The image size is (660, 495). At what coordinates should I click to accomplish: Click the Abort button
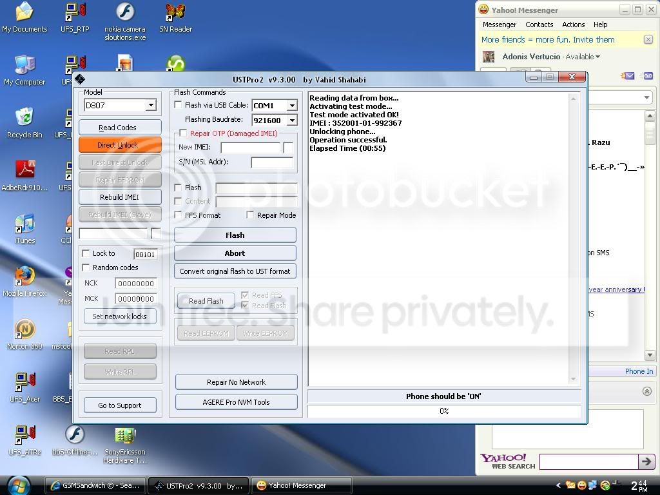[235, 253]
